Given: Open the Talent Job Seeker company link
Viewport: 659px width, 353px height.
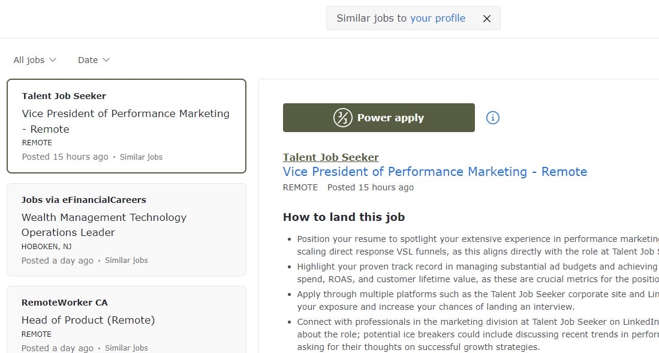Looking at the screenshot, I should [331, 157].
